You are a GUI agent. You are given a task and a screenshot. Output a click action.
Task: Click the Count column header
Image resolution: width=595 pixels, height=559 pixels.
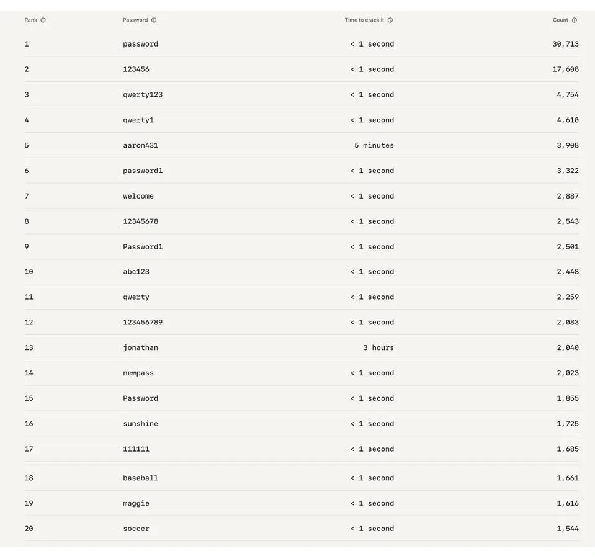click(560, 20)
